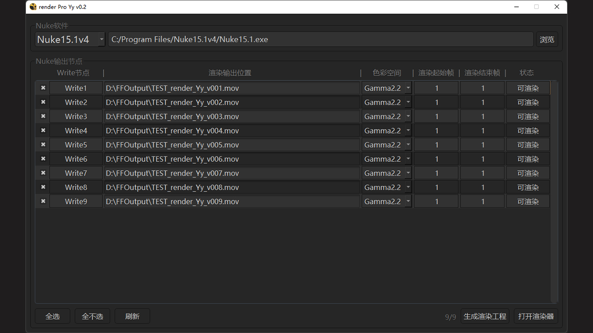The image size is (593, 333).
Task: Click the X icon beside Write3
Action: pyautogui.click(x=43, y=116)
